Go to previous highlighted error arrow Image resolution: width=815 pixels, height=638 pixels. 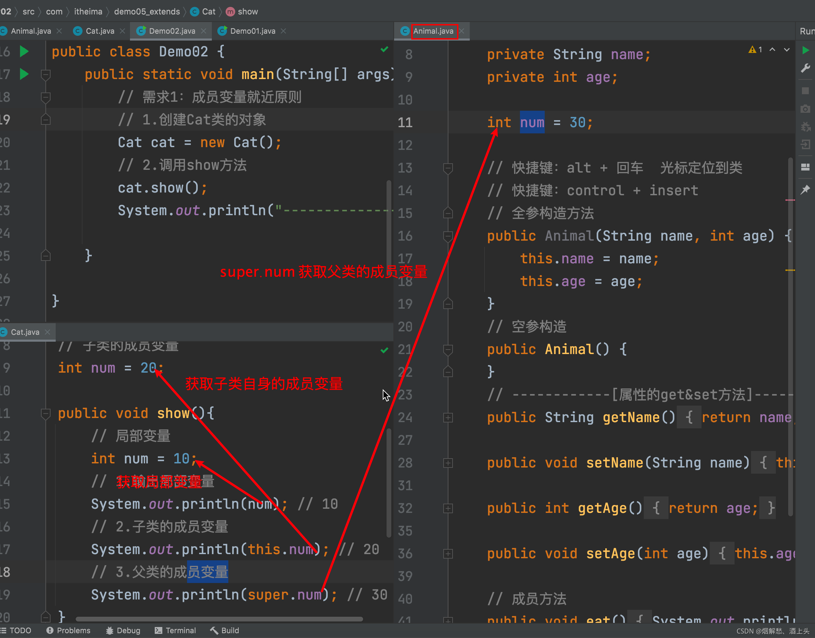772,50
